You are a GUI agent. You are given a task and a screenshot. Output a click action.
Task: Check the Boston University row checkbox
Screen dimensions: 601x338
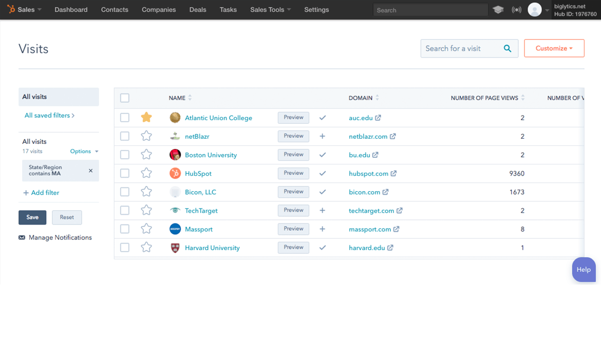pyautogui.click(x=125, y=155)
